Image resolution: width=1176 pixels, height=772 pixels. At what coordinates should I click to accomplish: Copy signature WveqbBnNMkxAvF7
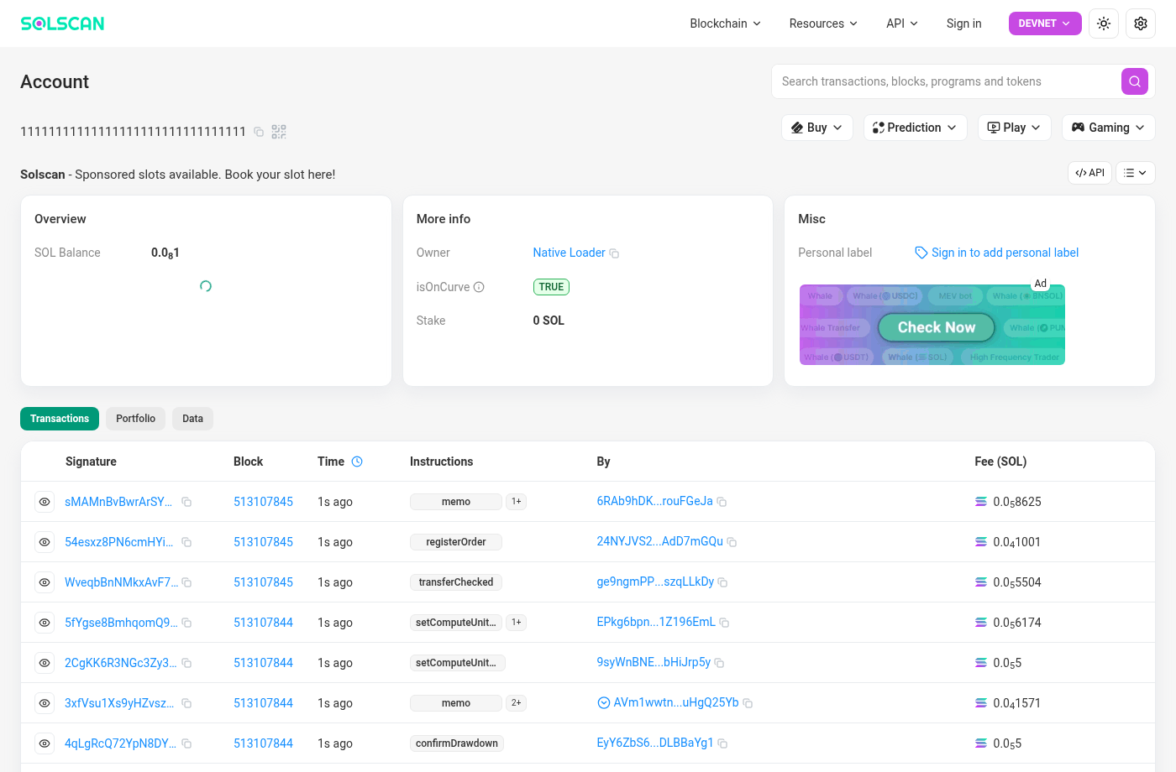pyautogui.click(x=186, y=582)
